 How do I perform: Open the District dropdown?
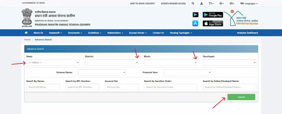point(112,62)
